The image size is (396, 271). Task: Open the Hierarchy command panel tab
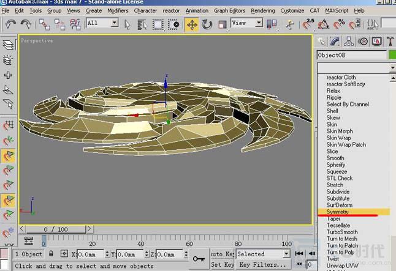349,42
